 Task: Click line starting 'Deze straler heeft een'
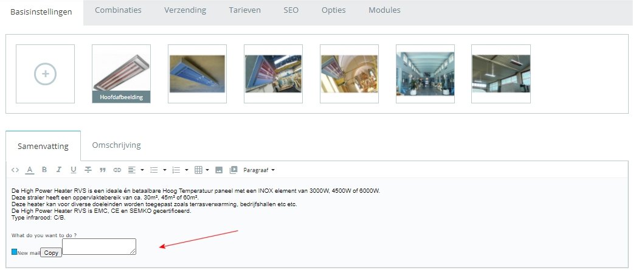(105, 198)
